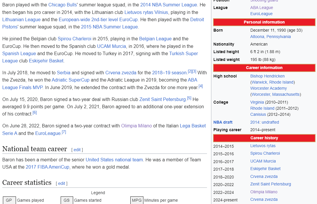Open Eskişehir Basket in career history

click(265, 169)
